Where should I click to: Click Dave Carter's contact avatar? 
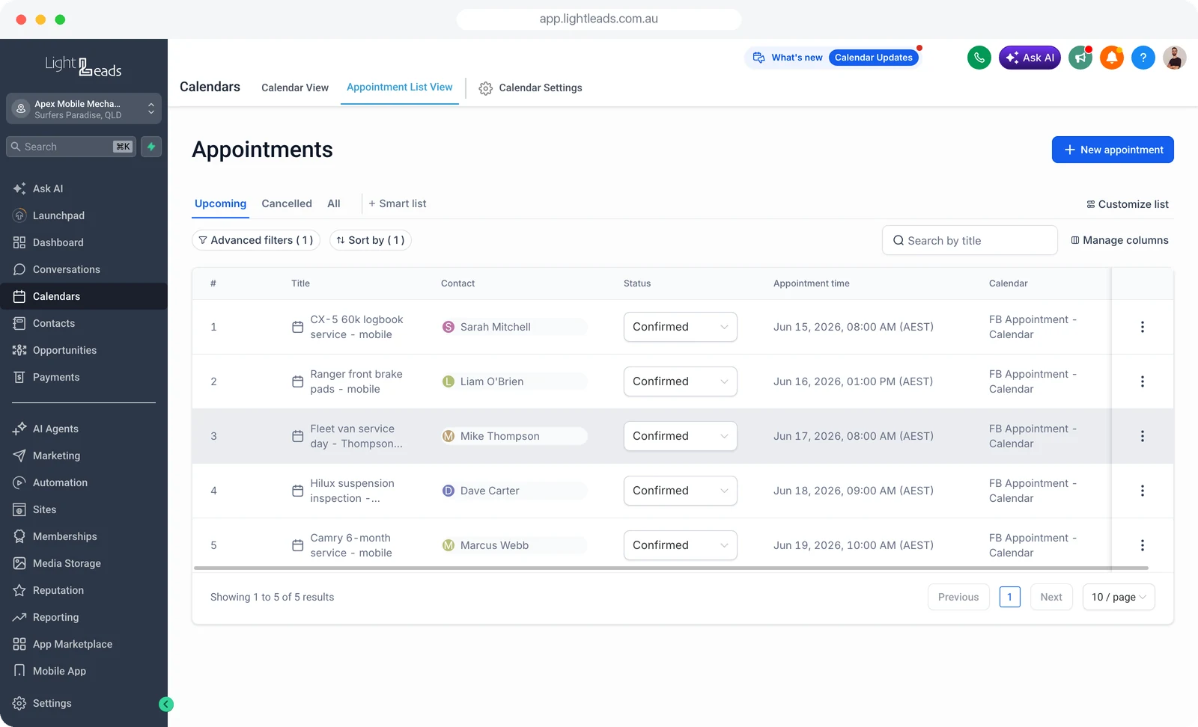449,491
